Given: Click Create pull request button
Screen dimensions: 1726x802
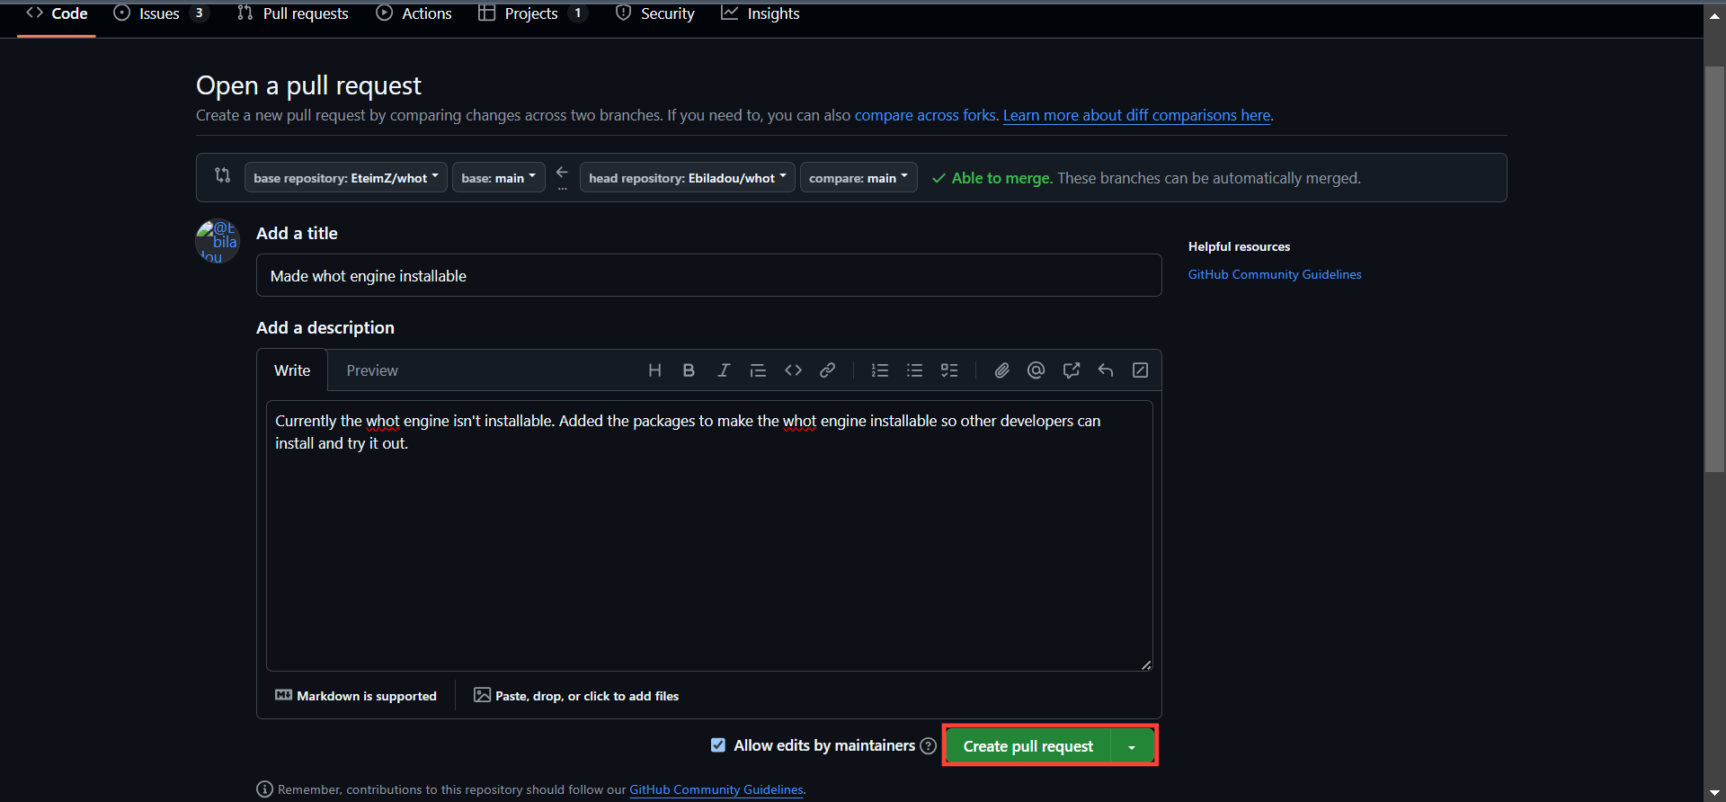Looking at the screenshot, I should [x=1028, y=746].
